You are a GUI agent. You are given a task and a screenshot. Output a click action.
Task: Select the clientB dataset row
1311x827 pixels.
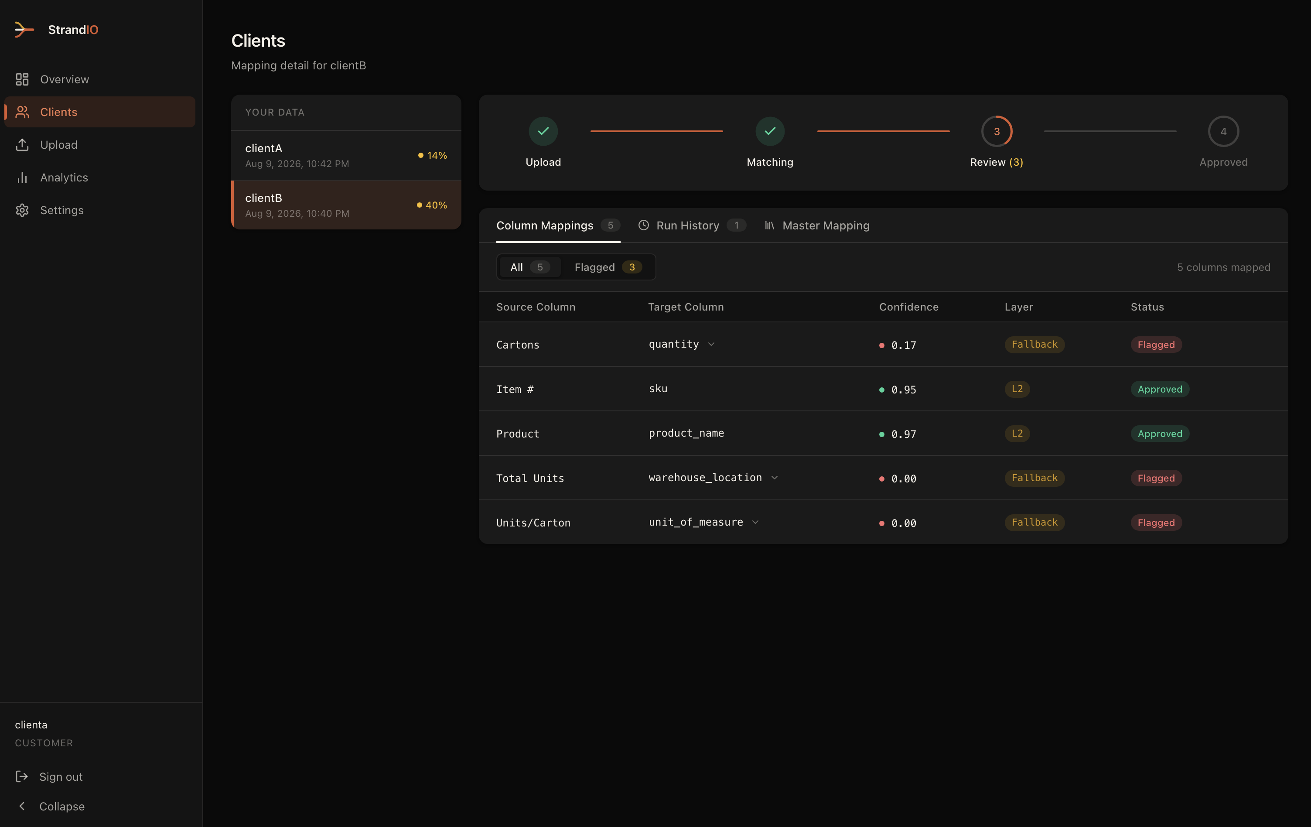click(346, 205)
